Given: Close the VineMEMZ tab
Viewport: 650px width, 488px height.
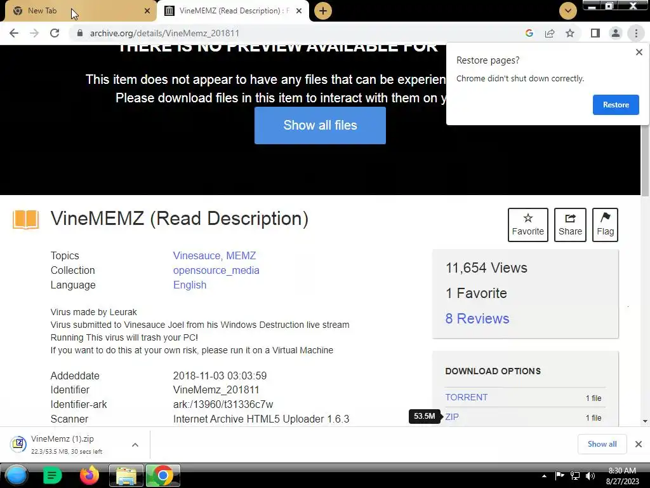Looking at the screenshot, I should pyautogui.click(x=299, y=11).
